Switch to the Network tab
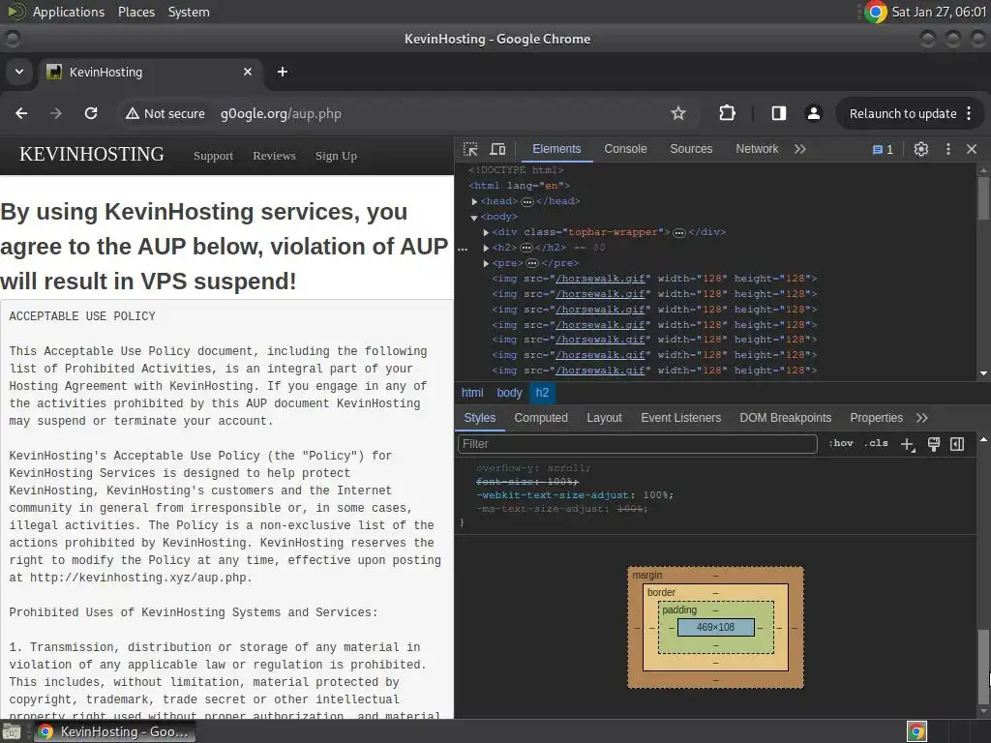991x743 pixels. (x=757, y=149)
